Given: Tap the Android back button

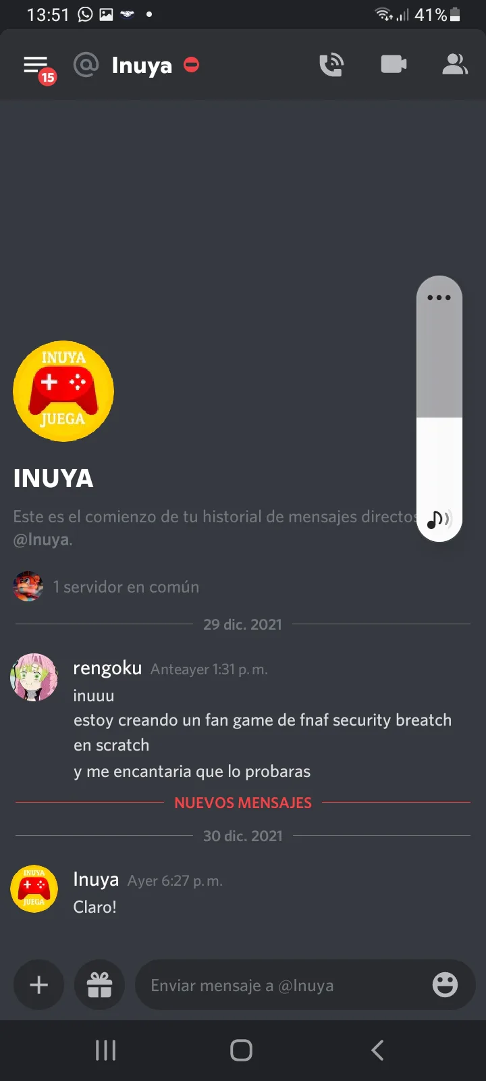Looking at the screenshot, I should pyautogui.click(x=377, y=1050).
